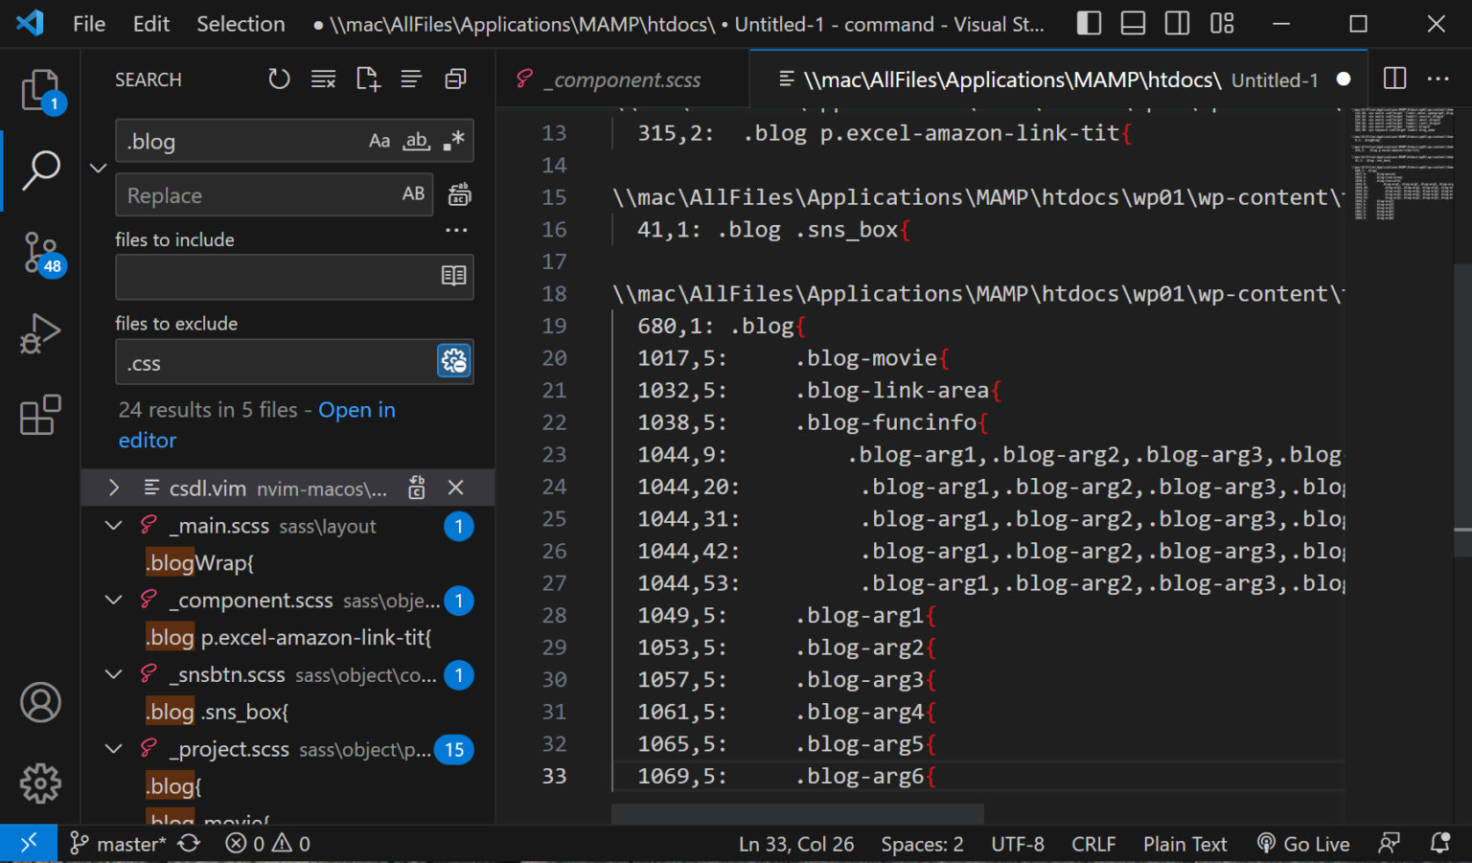This screenshot has height=863, width=1472.
Task: Collapse the _project.scss search results
Action: (113, 749)
